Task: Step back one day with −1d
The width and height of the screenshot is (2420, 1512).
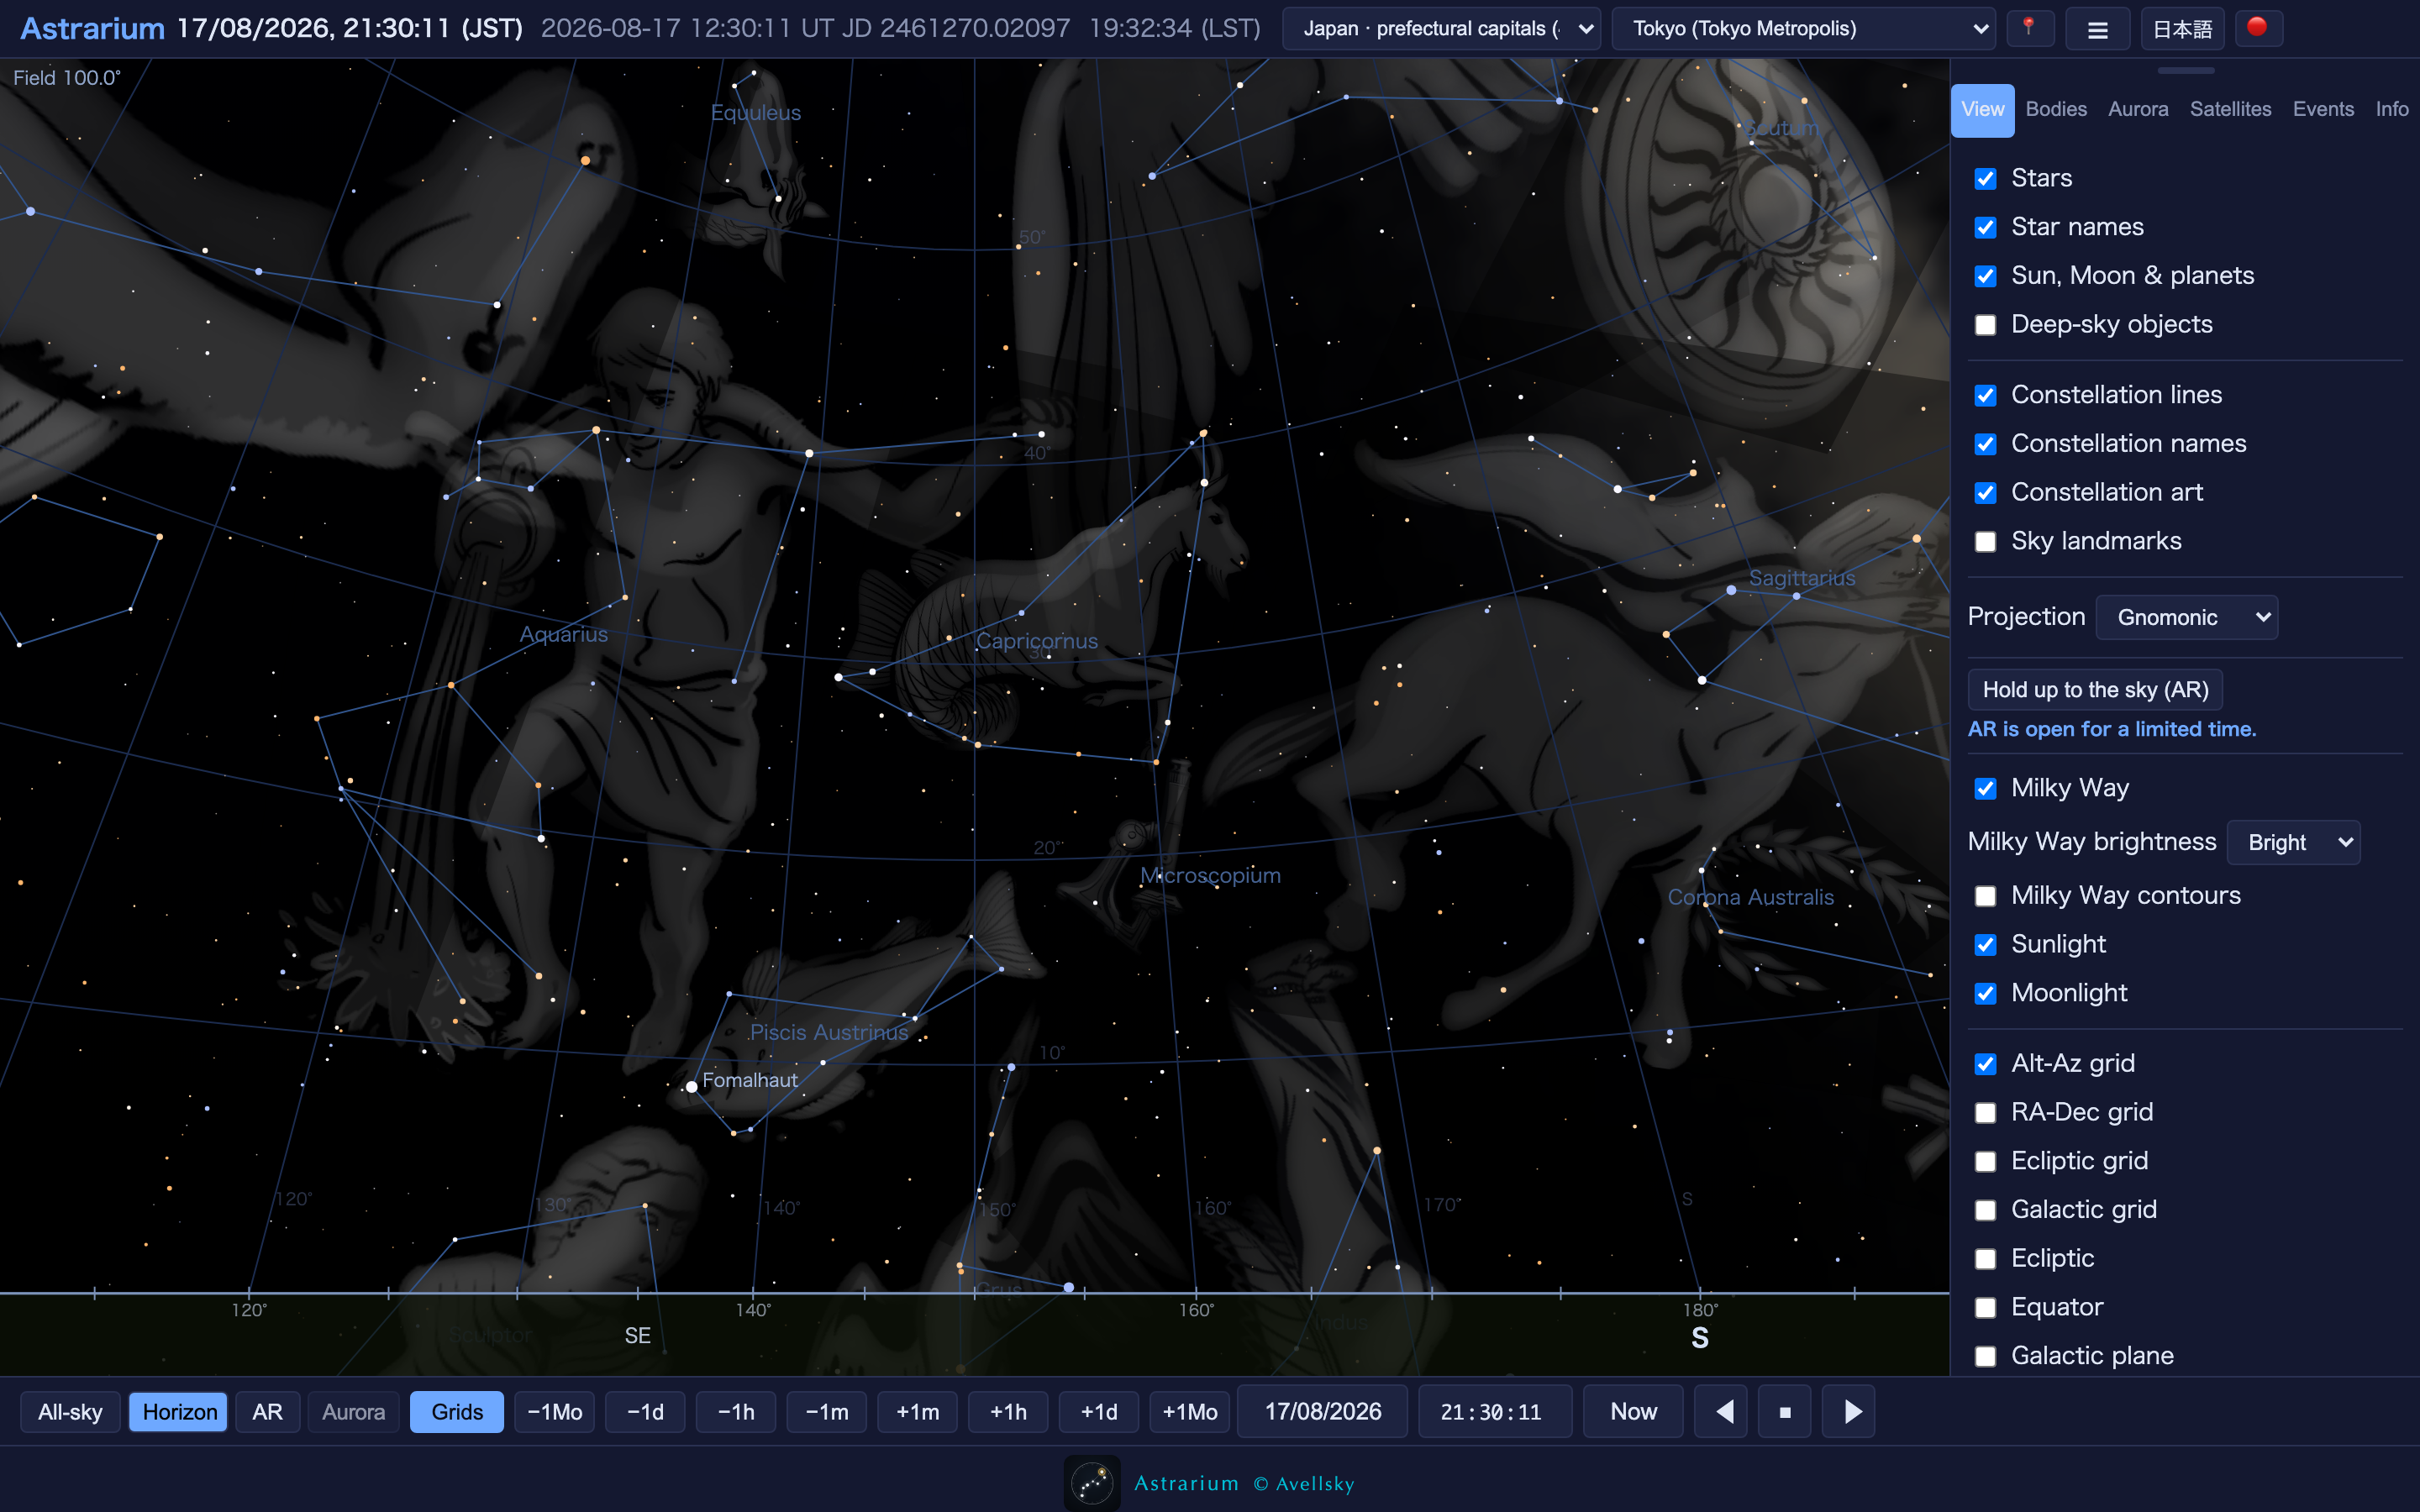Action: pos(645,1411)
